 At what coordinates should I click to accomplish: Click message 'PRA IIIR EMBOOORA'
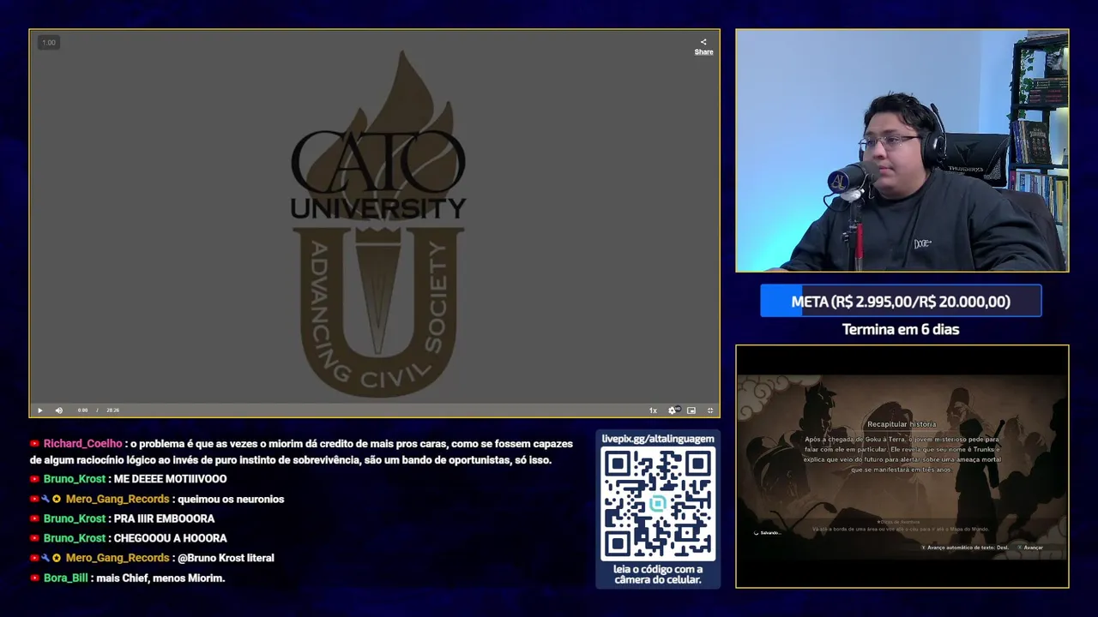164,518
